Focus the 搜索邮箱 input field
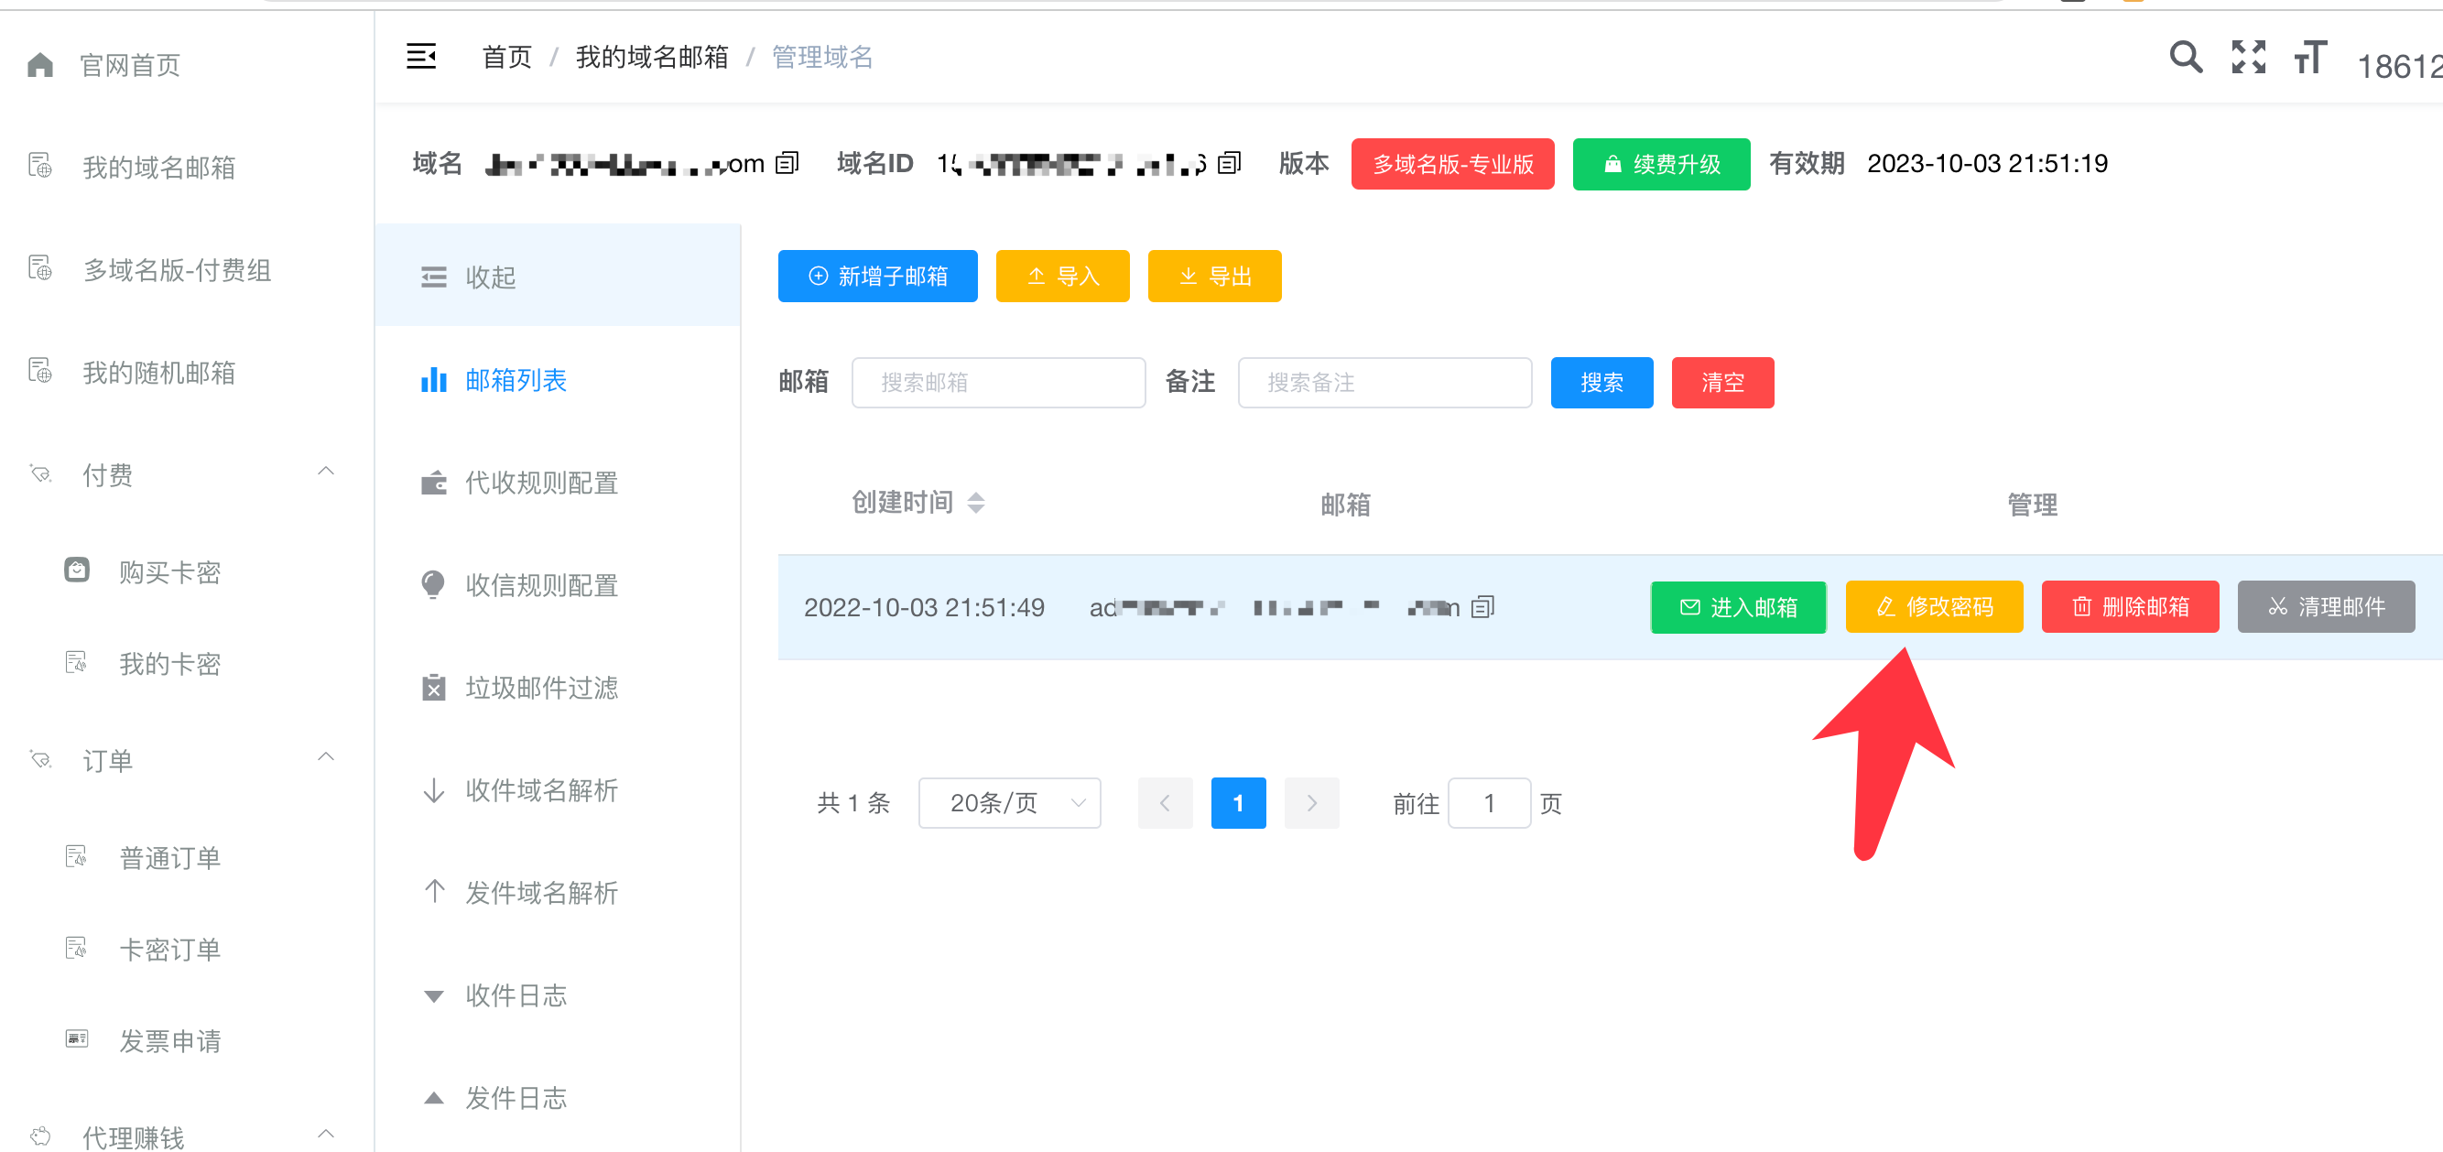2443x1152 pixels. (x=998, y=382)
